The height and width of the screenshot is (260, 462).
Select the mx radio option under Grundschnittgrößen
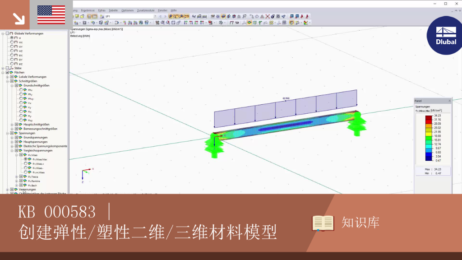pos(21,90)
